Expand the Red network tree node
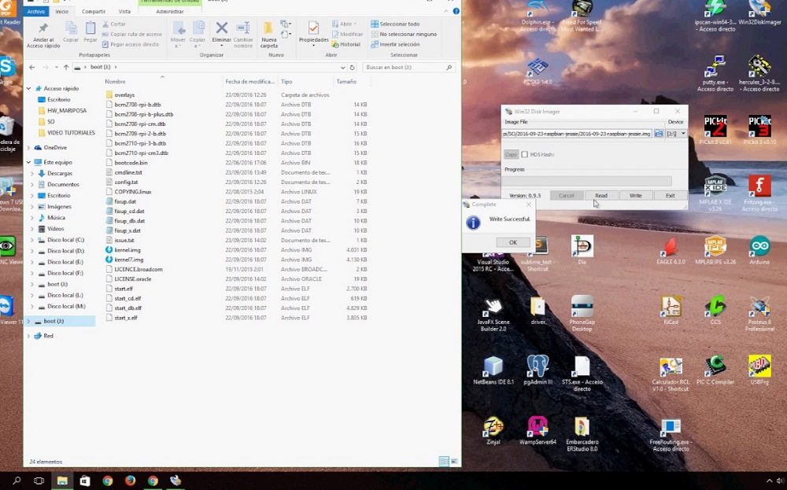This screenshot has height=490, width=787. (x=28, y=336)
